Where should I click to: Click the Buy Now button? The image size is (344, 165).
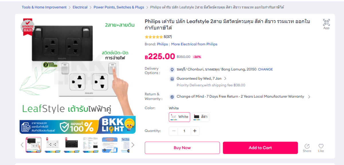(182, 148)
